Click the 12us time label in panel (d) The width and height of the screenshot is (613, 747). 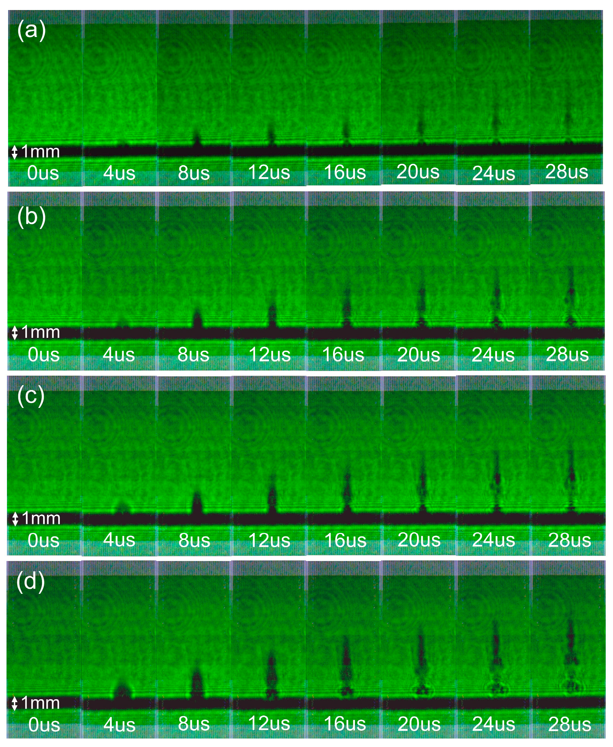tap(269, 723)
